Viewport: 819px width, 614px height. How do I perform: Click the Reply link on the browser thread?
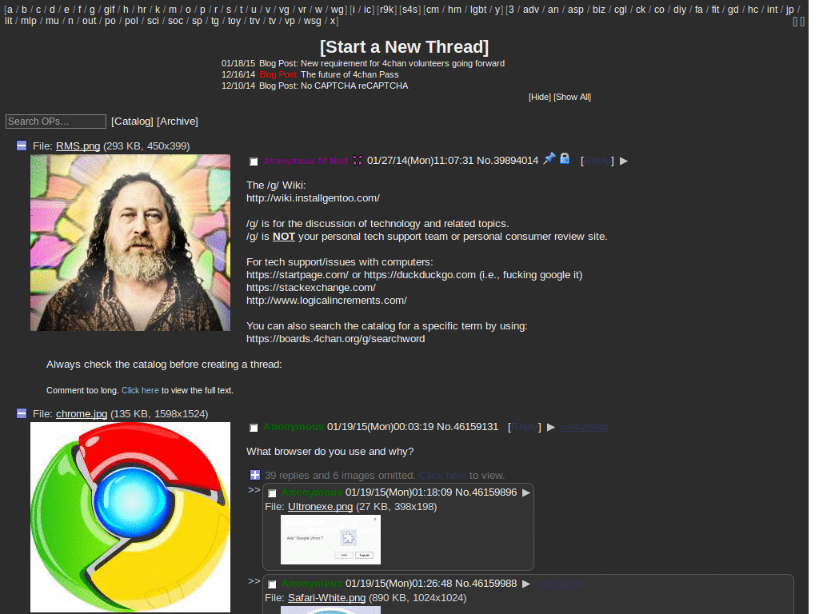click(525, 427)
